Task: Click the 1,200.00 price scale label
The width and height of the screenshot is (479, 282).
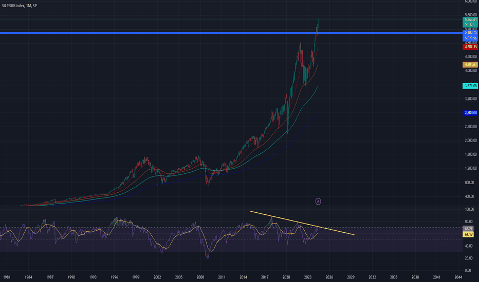Action: [x=471, y=168]
